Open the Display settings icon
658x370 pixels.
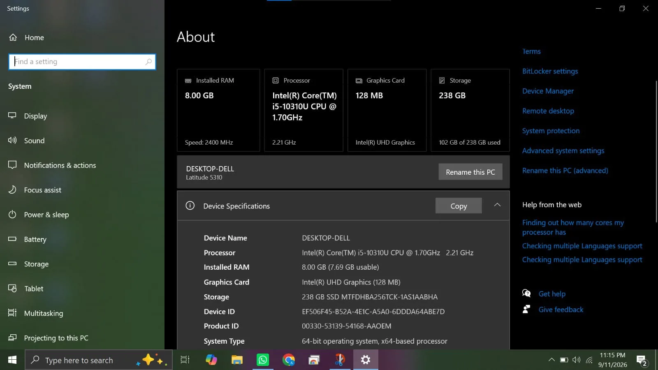tap(12, 116)
